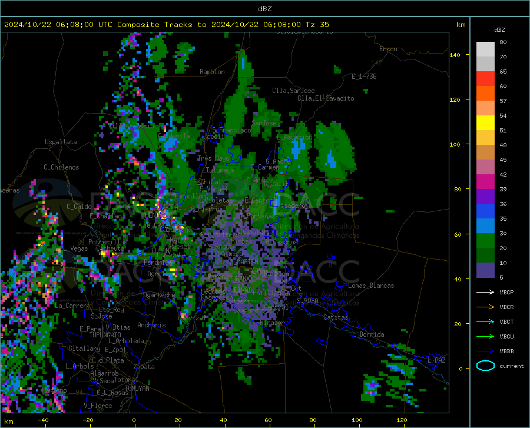The height and width of the screenshot is (428, 530).
Task: Click the 'Tz 35' header value
Action: pyautogui.click(x=317, y=25)
